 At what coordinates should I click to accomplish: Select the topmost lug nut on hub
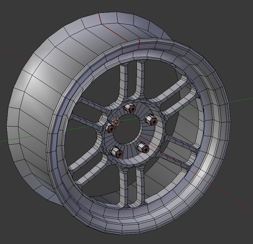(130, 108)
